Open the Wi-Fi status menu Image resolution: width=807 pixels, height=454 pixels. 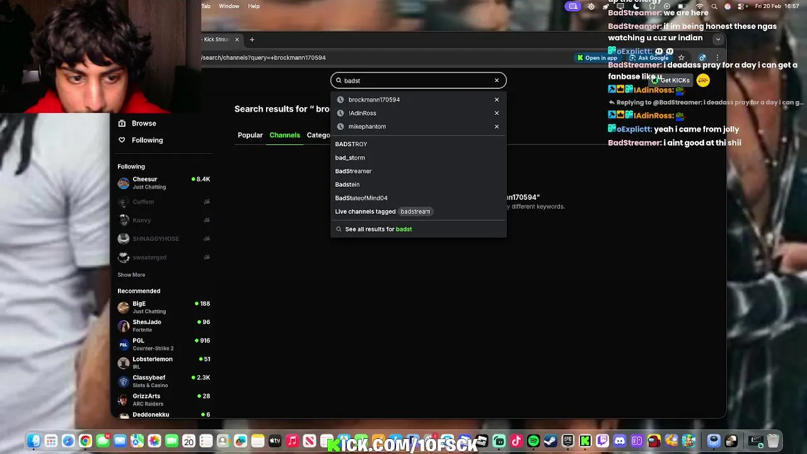[x=699, y=6]
